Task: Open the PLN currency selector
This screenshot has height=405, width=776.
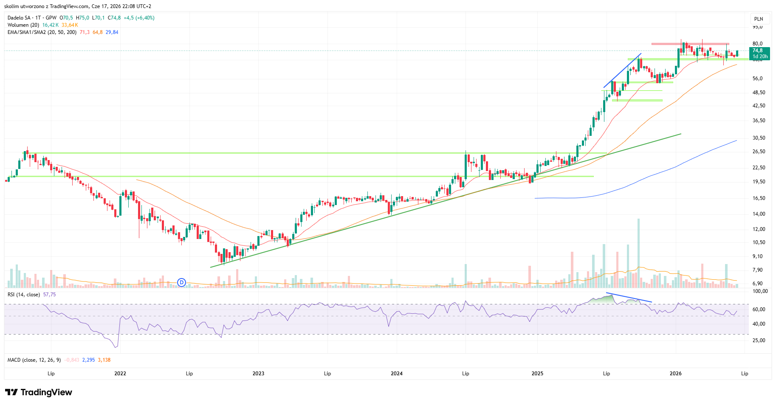Action: pyautogui.click(x=759, y=19)
